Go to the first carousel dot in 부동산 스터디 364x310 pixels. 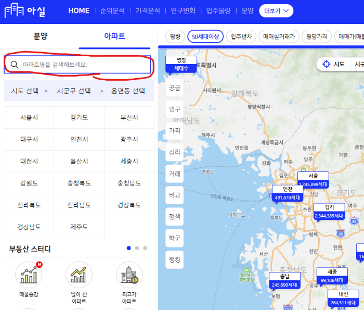pos(129,248)
